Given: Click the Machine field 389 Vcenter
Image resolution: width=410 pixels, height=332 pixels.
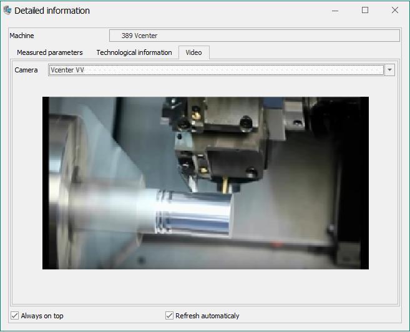Looking at the screenshot, I should [255, 36].
